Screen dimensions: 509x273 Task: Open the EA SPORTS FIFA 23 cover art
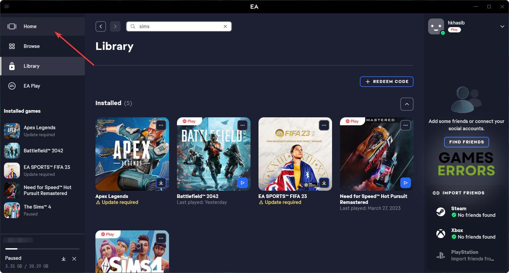[295, 154]
